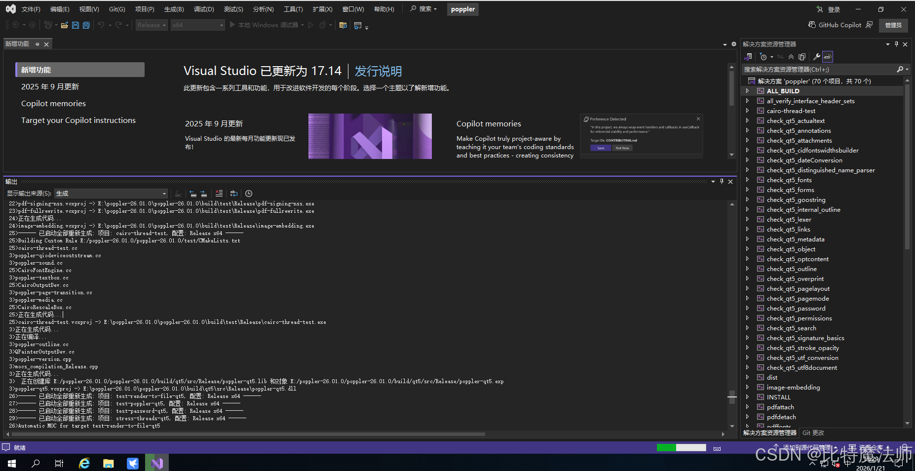Select the Copilot memories topic in sidebar
Screen dimensions: 915x471
point(53,103)
